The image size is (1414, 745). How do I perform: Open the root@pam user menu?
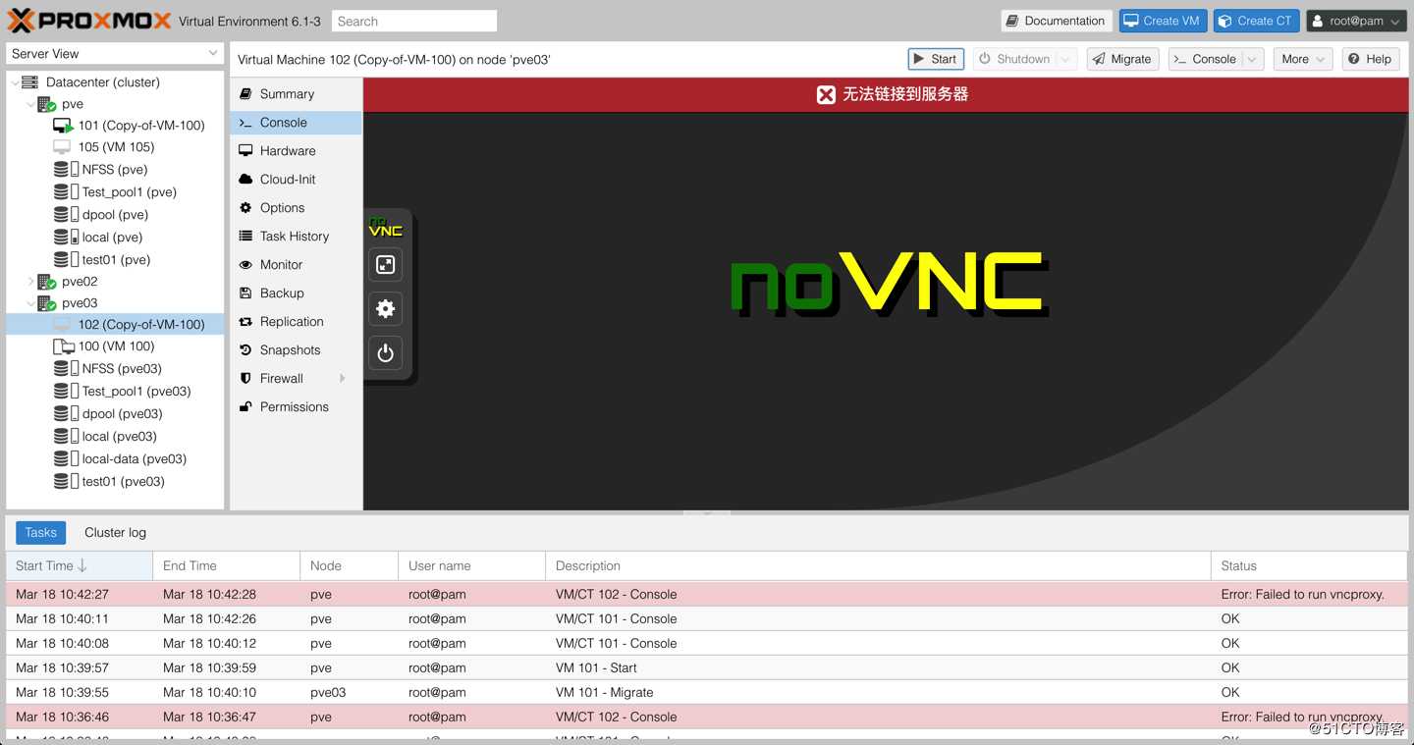click(x=1356, y=21)
